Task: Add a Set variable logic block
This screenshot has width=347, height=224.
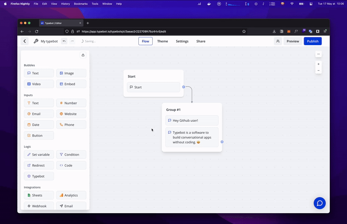Action: [x=39, y=155]
